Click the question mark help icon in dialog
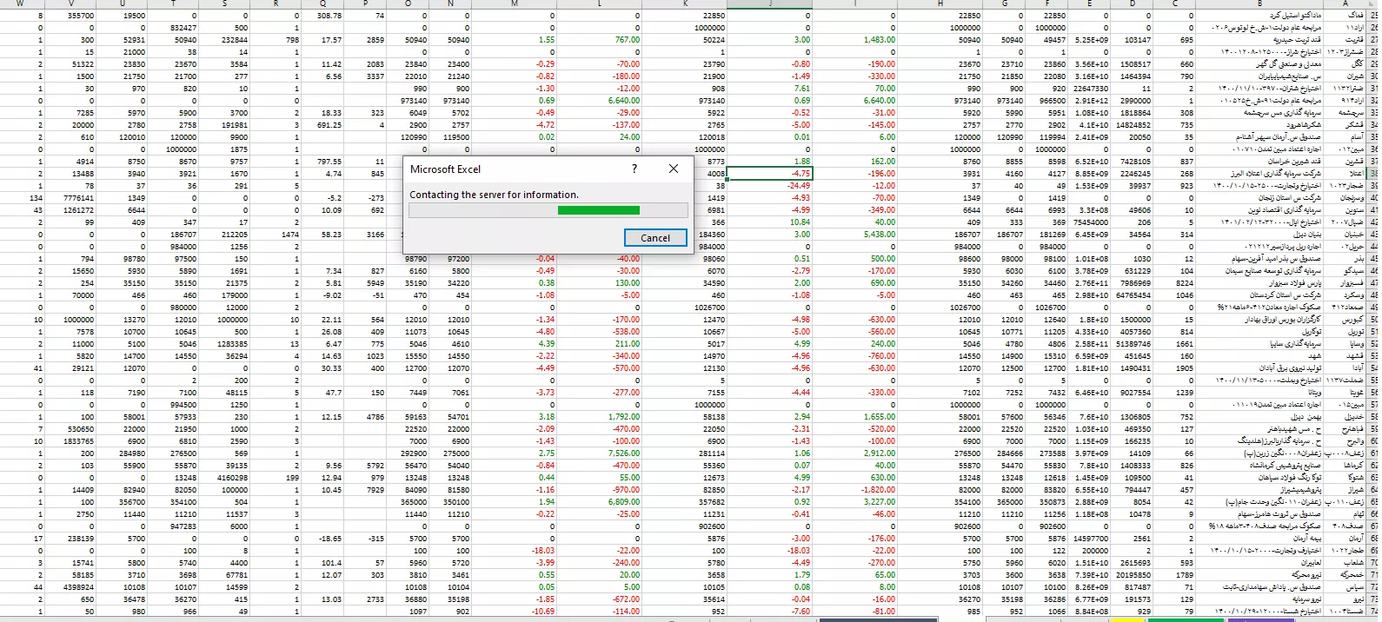The height and width of the screenshot is (622, 1382). (634, 169)
